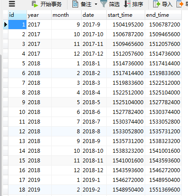
Task: Select date cell 2018-3
Action: coord(94,83)
